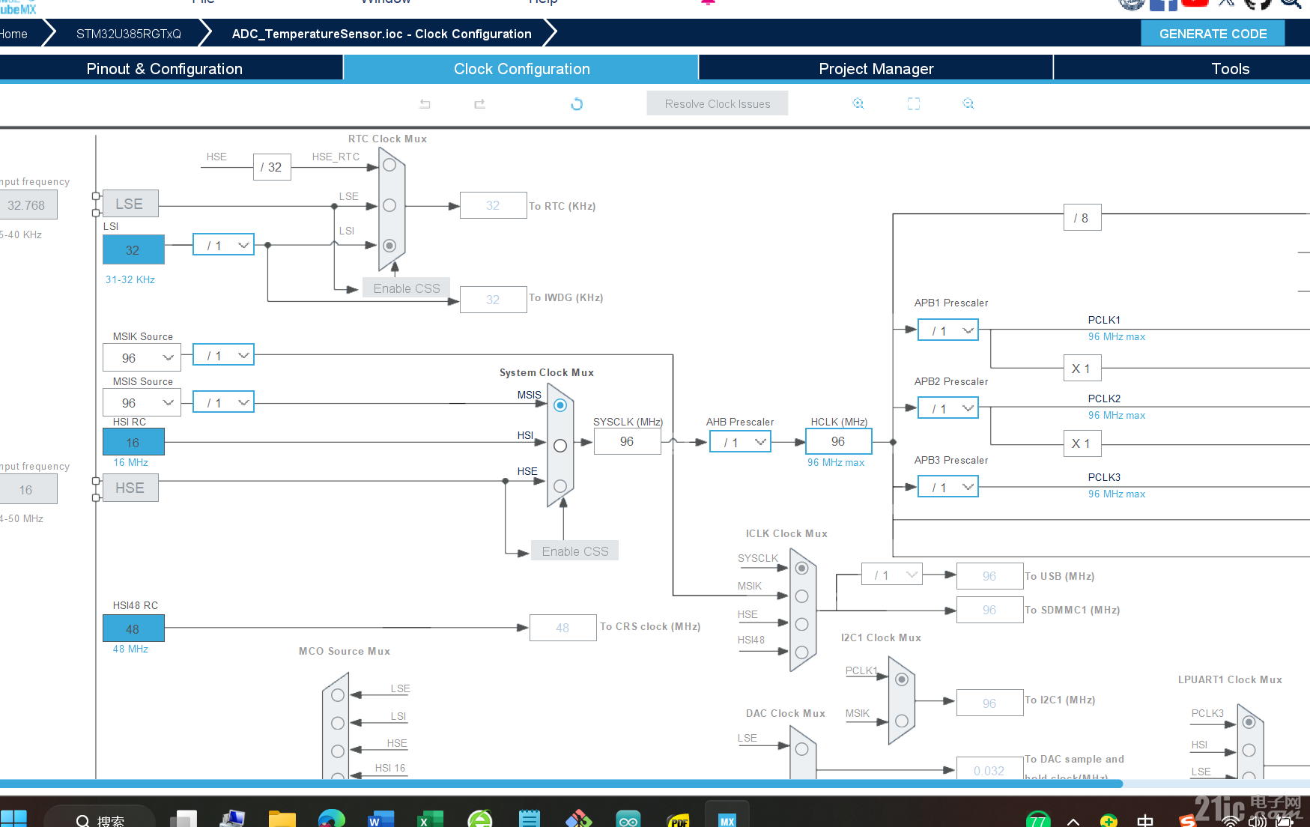1310x827 pixels.
Task: Open the Arduino IDE taskbar icon
Action: tap(628, 819)
